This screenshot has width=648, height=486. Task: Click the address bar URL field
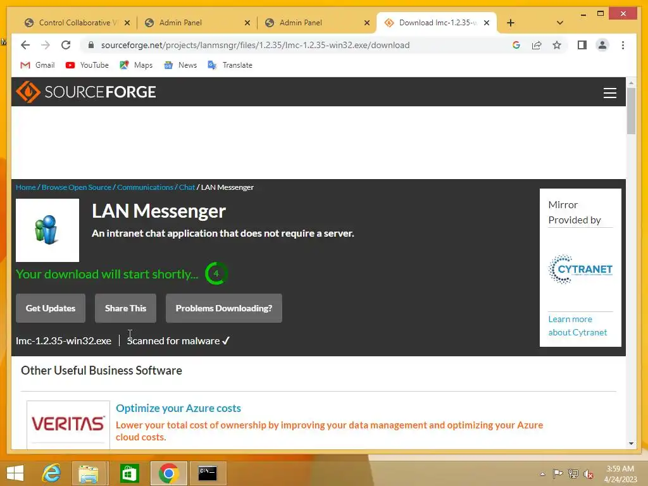click(255, 45)
